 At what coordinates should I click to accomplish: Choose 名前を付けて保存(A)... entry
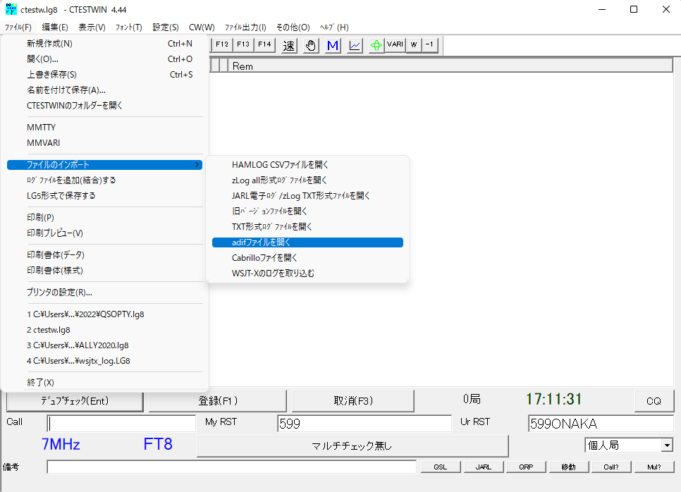[x=104, y=90]
